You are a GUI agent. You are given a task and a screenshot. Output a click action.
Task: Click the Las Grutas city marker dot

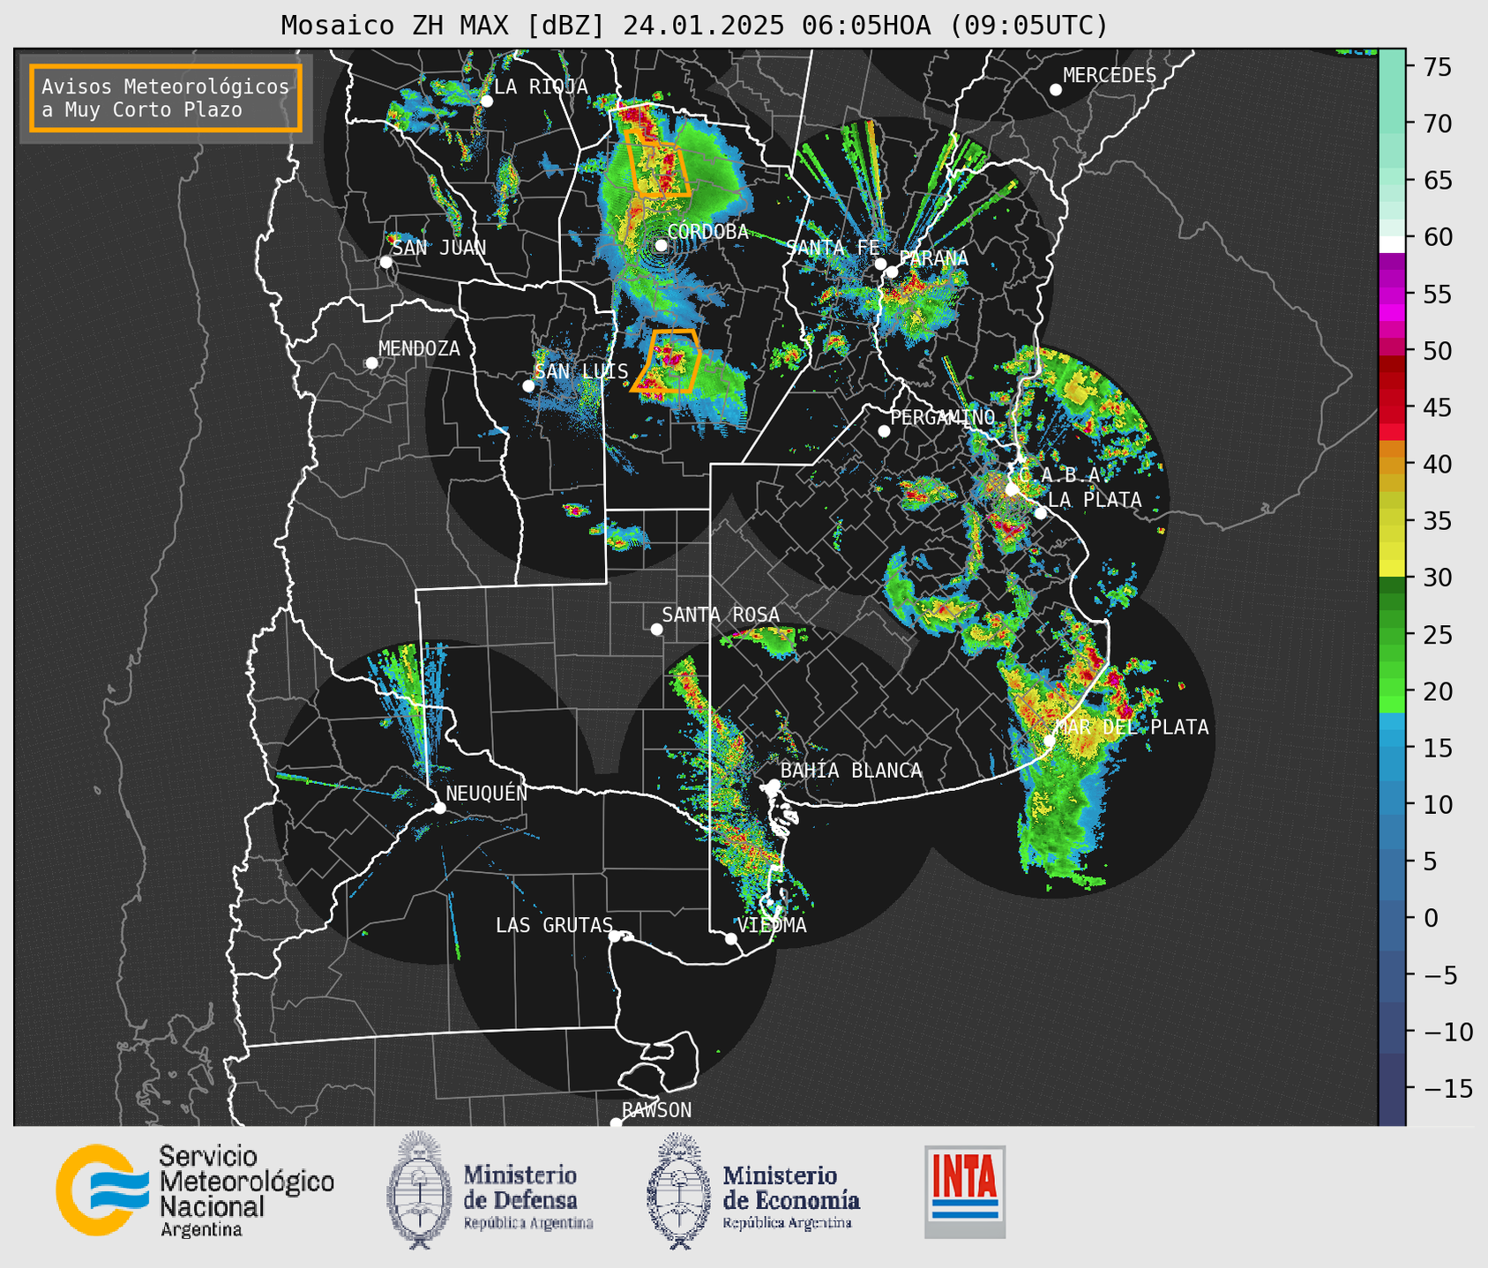pos(615,936)
